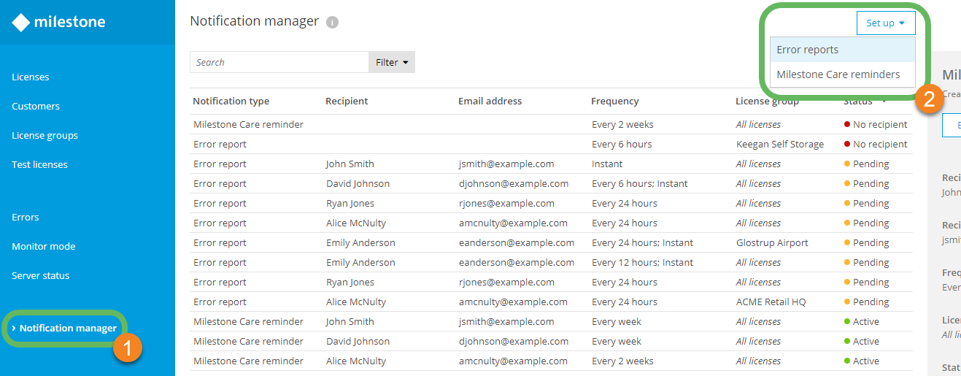961x376 pixels.
Task: Switch to Monitor mode
Action: click(x=44, y=247)
